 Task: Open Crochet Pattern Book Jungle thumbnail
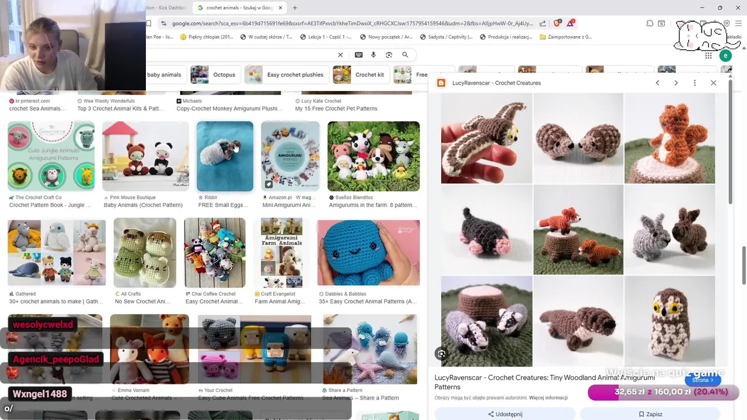[x=51, y=156]
